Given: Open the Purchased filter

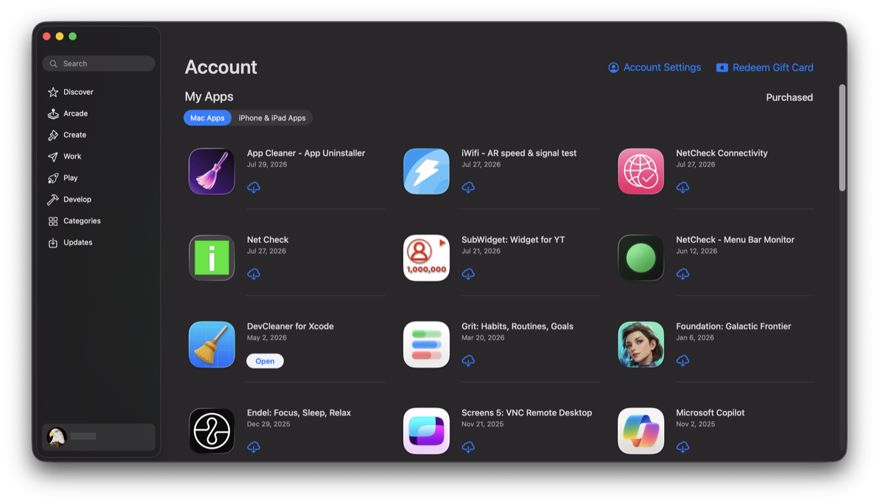Looking at the screenshot, I should 789,97.
